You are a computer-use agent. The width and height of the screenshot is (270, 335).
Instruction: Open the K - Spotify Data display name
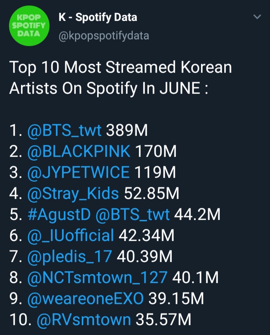point(98,17)
